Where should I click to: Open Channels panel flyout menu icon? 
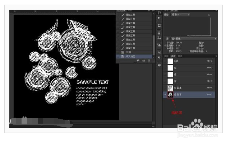pyautogui.click(x=216, y=56)
